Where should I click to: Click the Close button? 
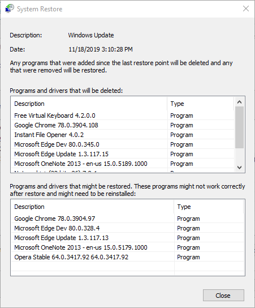(x=223, y=295)
